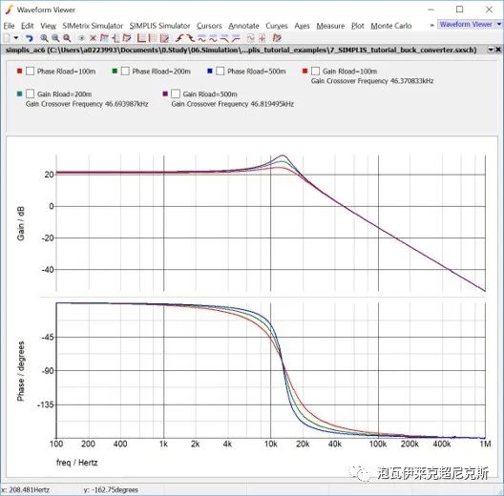Image resolution: width=504 pixels, height=496 pixels.
Task: Click the move curve to axis icon
Action: click(x=127, y=38)
